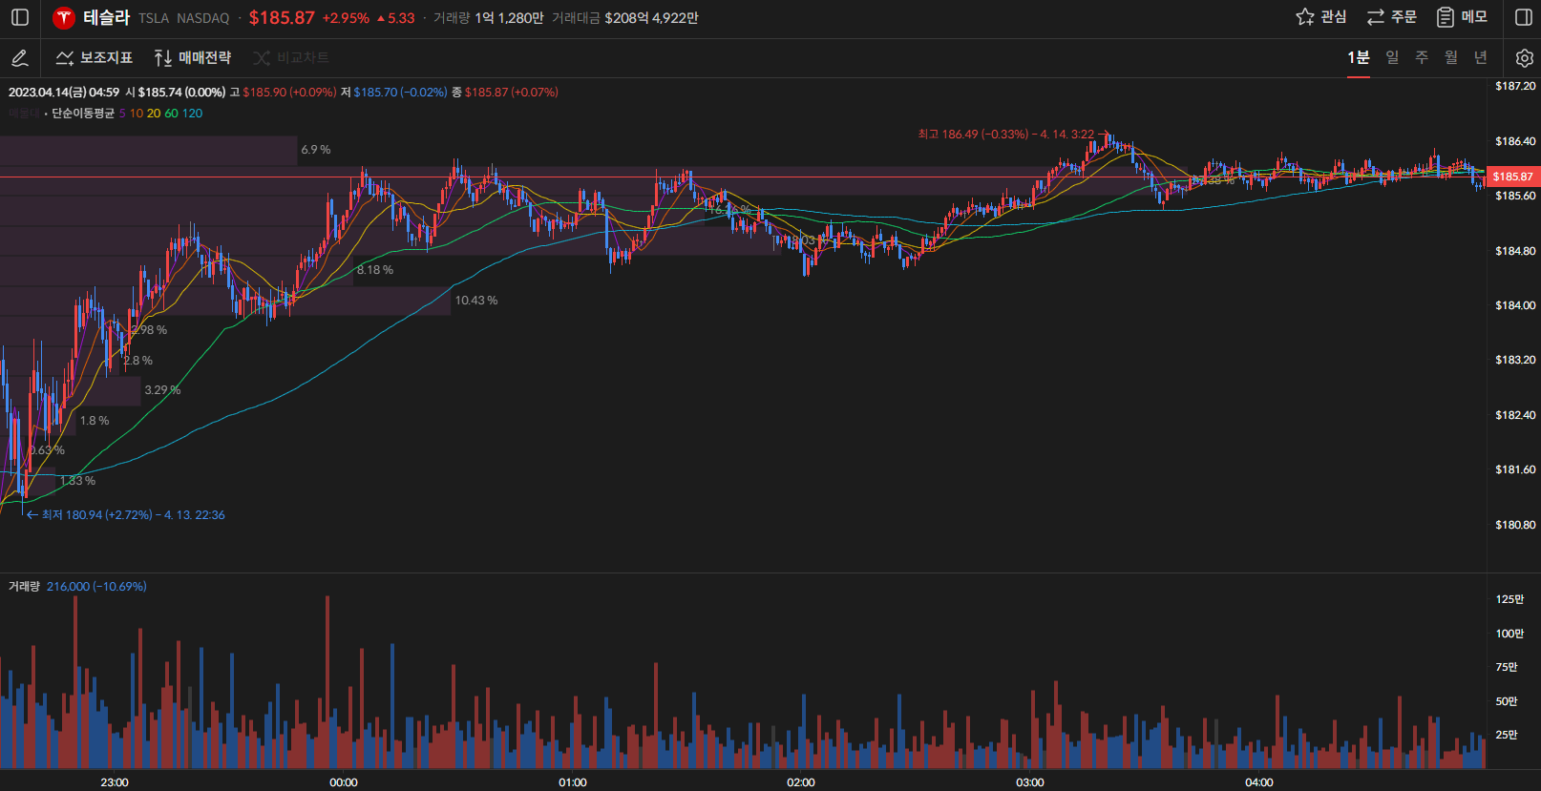Select the 20-period moving average value
This screenshot has height=791, width=1541.
[x=154, y=114]
